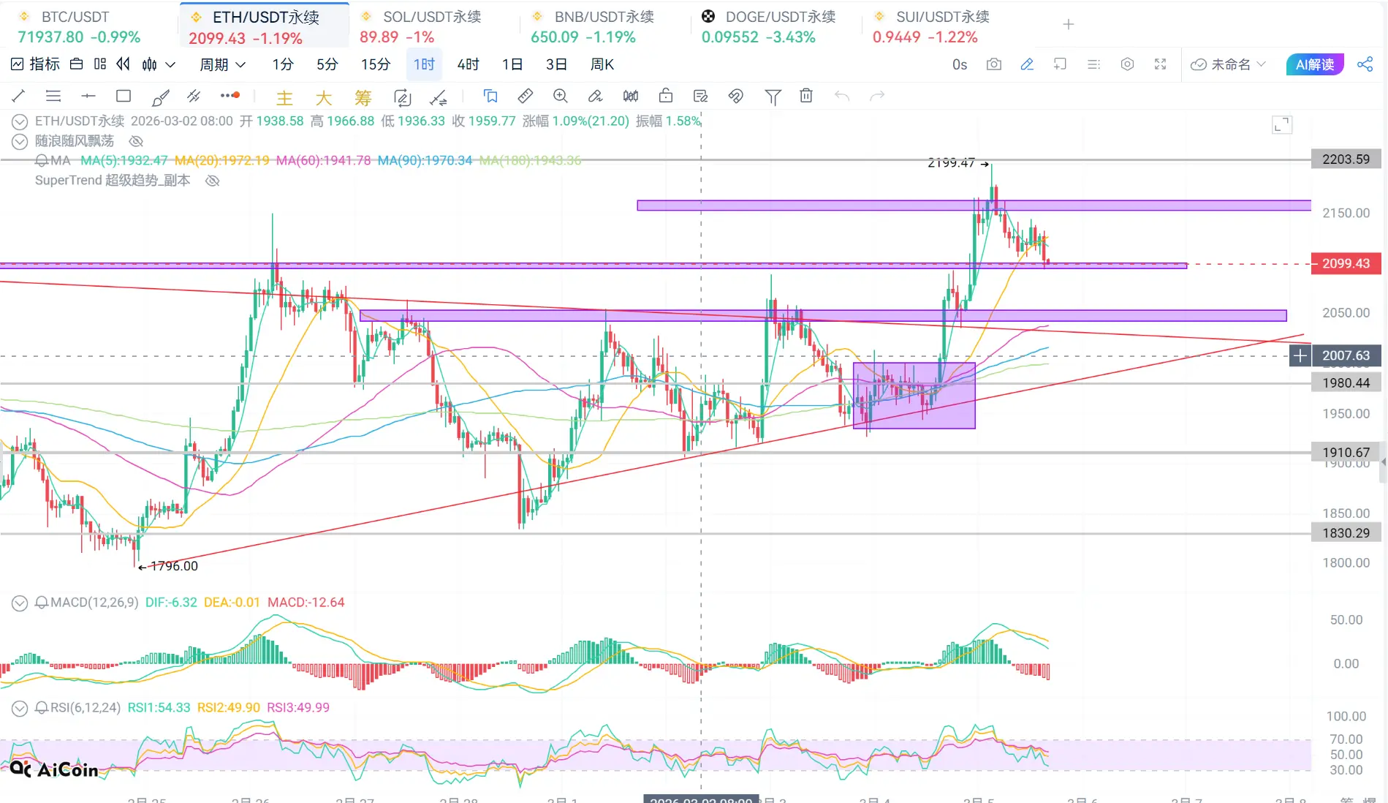Open the drawing filter funnel

pyautogui.click(x=773, y=97)
